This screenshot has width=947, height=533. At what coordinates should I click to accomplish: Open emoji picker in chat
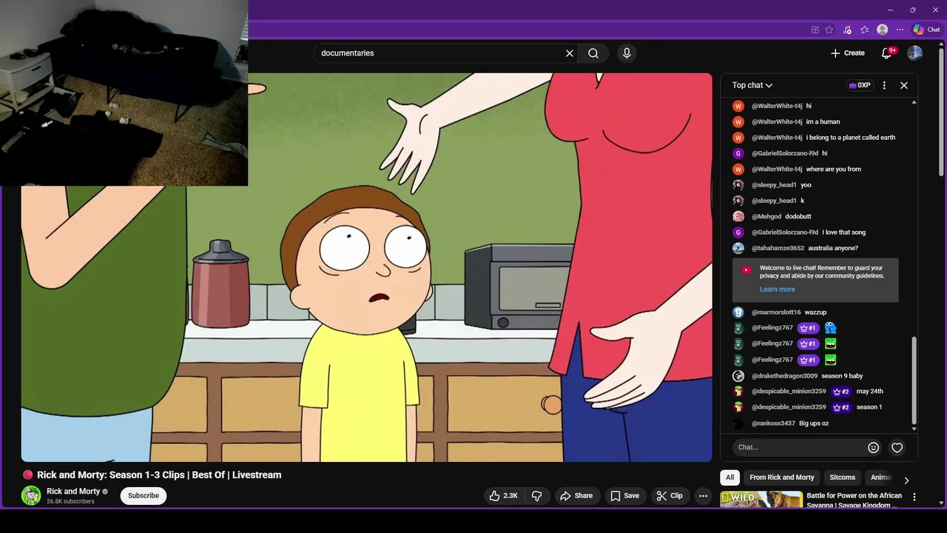874,447
